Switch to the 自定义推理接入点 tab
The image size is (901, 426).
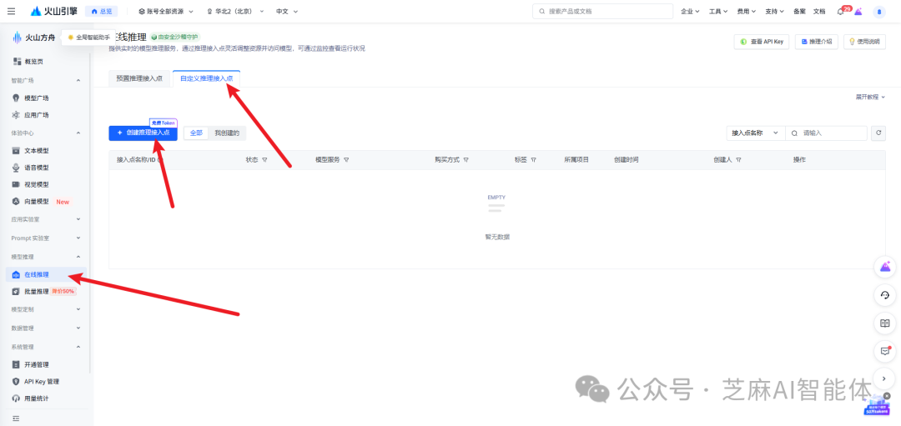tap(206, 78)
